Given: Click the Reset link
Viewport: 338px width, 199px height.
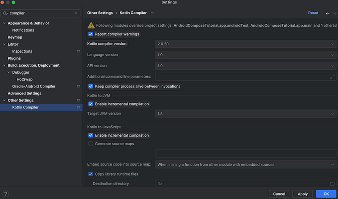Looking at the screenshot, I should click(313, 13).
